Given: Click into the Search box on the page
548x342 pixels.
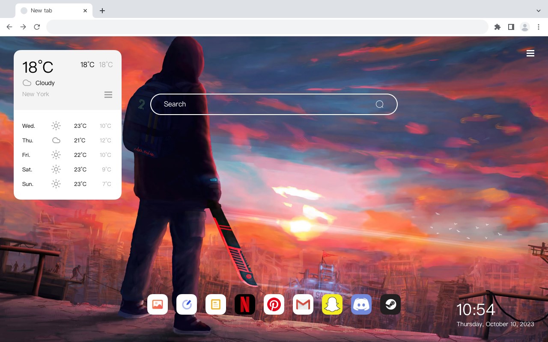Looking at the screenshot, I should coord(274,104).
